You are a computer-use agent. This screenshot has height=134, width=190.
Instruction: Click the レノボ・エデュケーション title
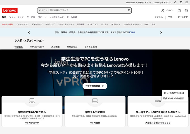(x=29, y=40)
